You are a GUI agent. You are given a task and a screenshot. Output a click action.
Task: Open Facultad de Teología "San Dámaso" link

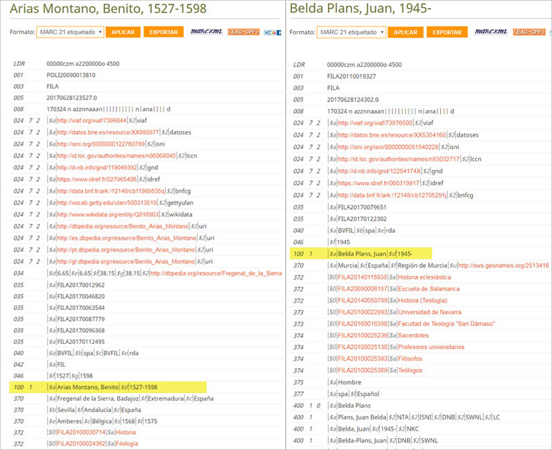tap(447, 324)
